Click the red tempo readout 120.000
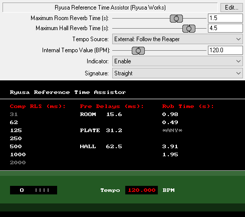245x217 pixels. [x=141, y=190]
